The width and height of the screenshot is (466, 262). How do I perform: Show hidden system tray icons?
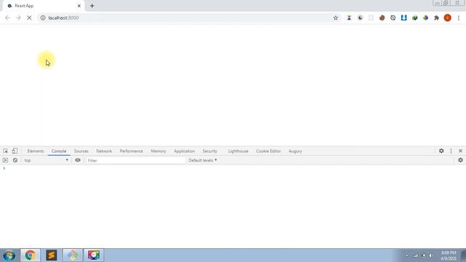coord(407,255)
